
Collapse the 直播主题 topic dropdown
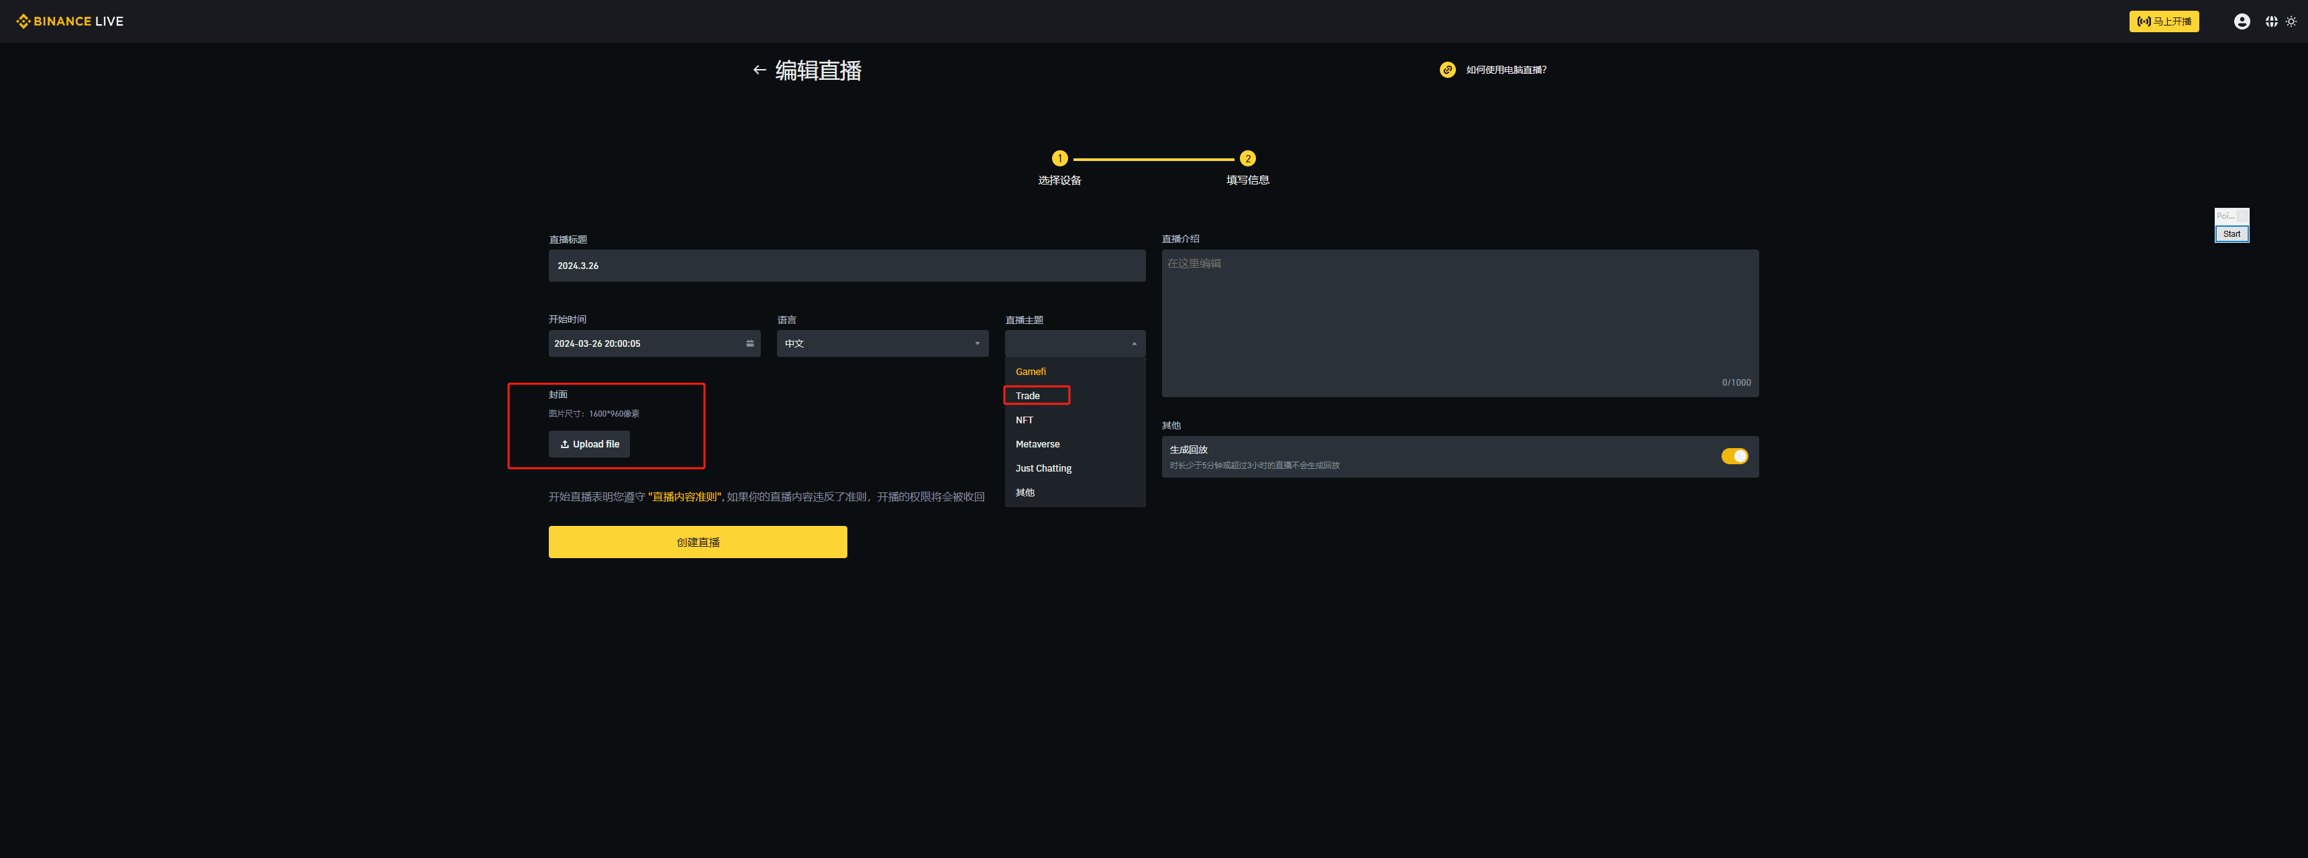pyautogui.click(x=1074, y=344)
